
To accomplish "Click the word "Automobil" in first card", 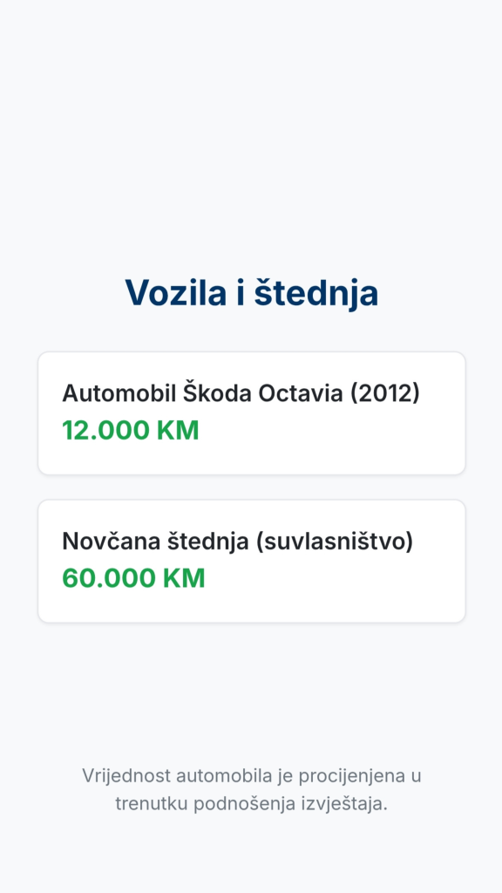I will point(119,393).
